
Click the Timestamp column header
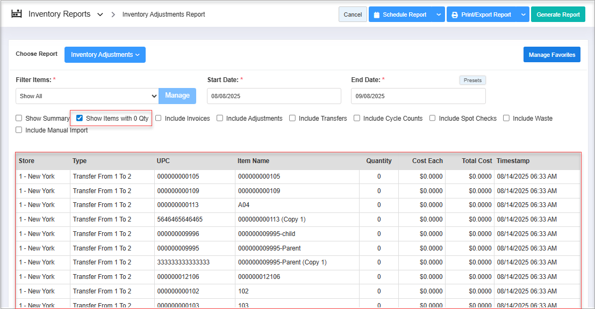(x=513, y=161)
